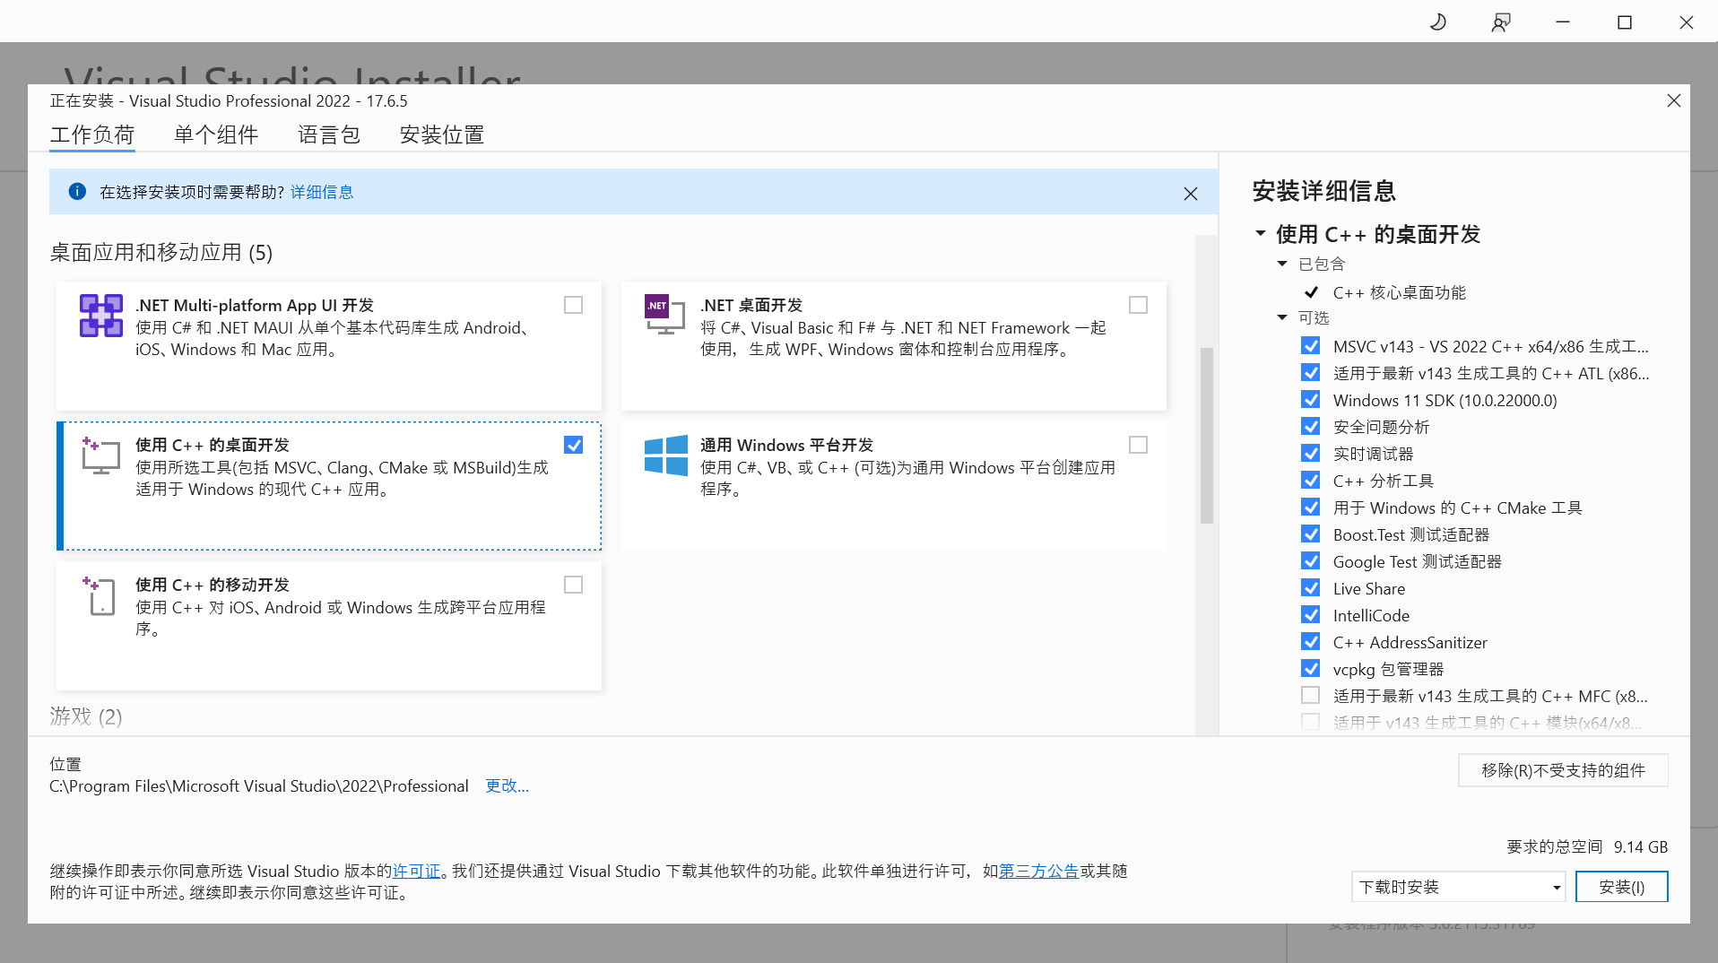Uncheck Google Test 测试适配器
The height and width of the screenshot is (963, 1718).
tap(1310, 560)
